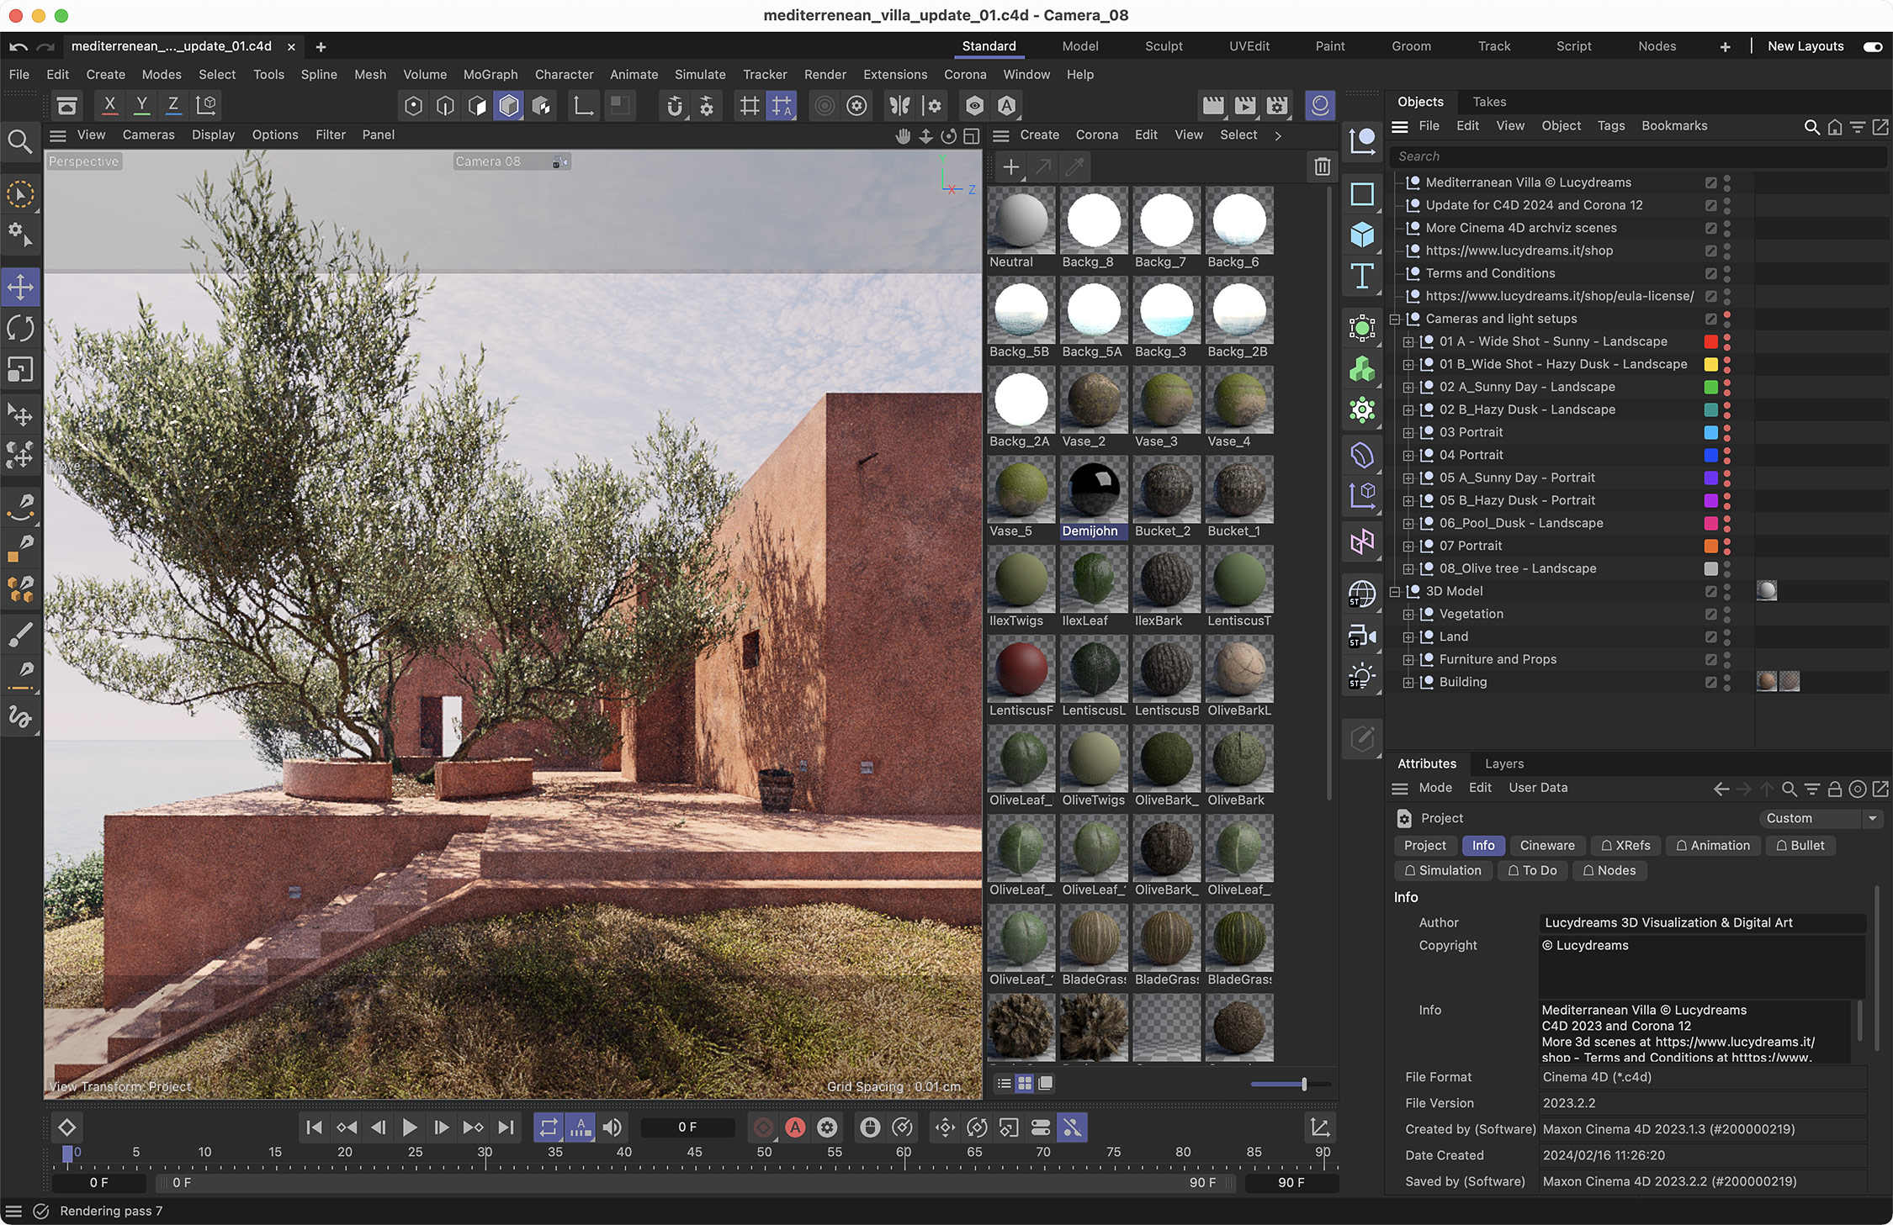Toggle enable checkmark for Building object
The image size is (1893, 1225).
1710,682
